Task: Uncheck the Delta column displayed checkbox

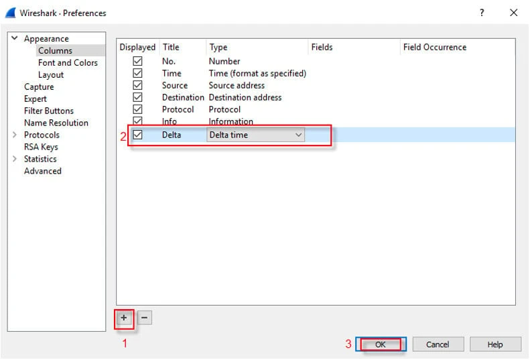Action: click(137, 135)
